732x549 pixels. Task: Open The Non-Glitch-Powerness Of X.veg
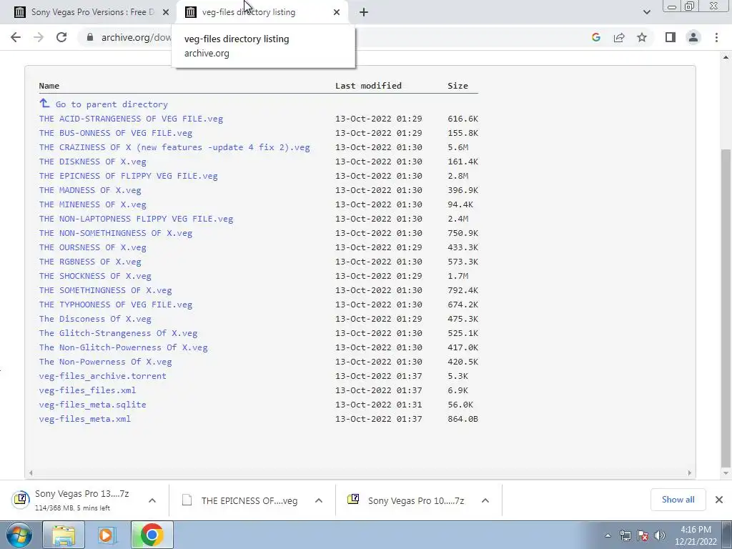click(124, 347)
